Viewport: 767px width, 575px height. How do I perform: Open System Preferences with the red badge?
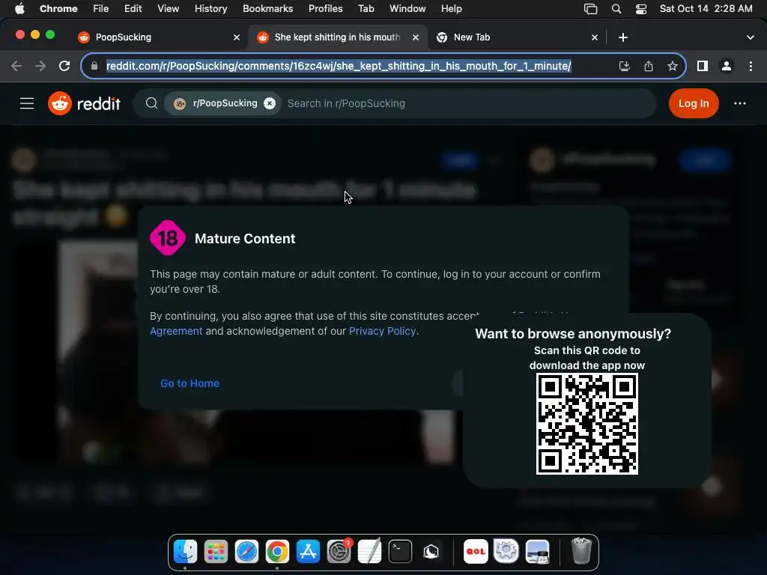pos(339,552)
